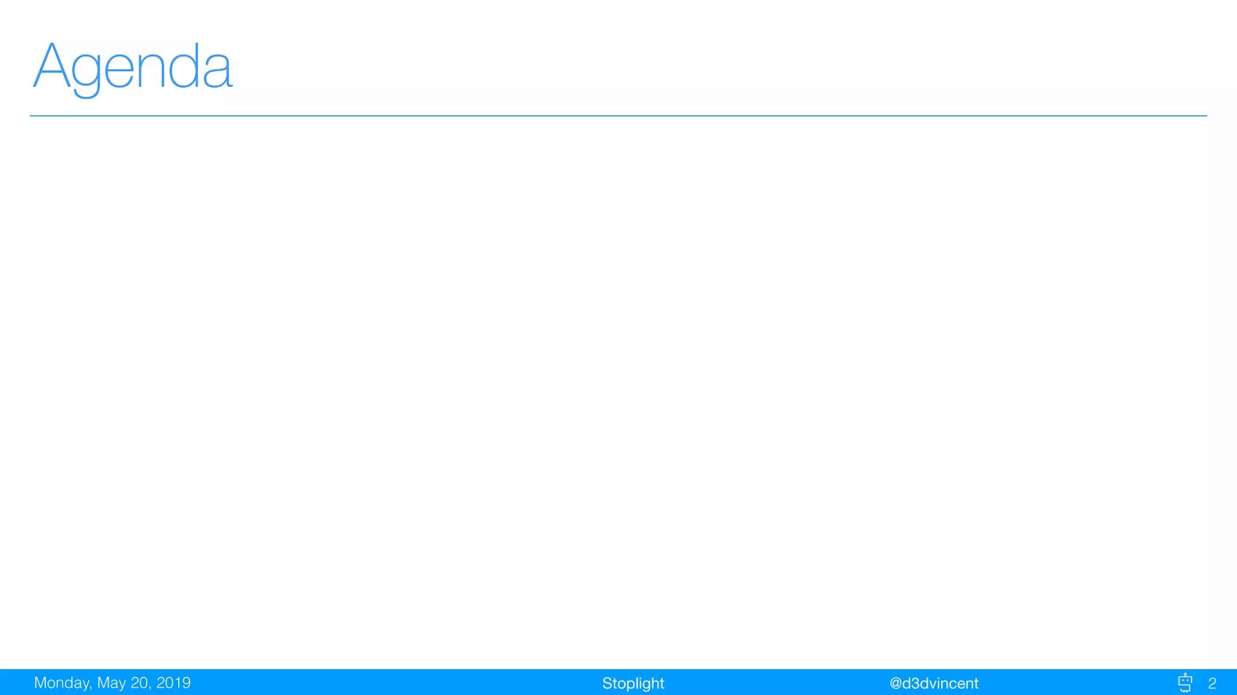Open the @d3dvincent Twitter handle
1237x695 pixels.
pyautogui.click(x=933, y=683)
